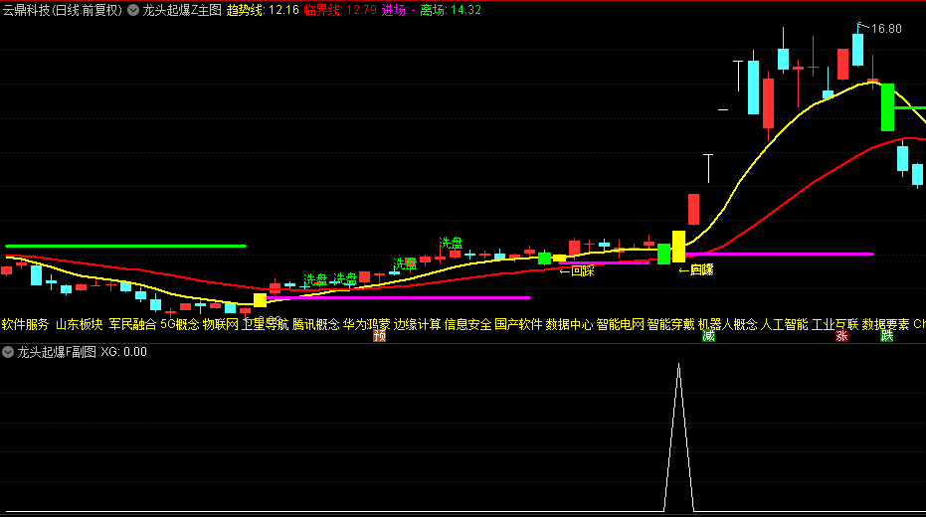The width and height of the screenshot is (926, 517).
Task: Open the 智能电网 concept tag
Action: [620, 324]
